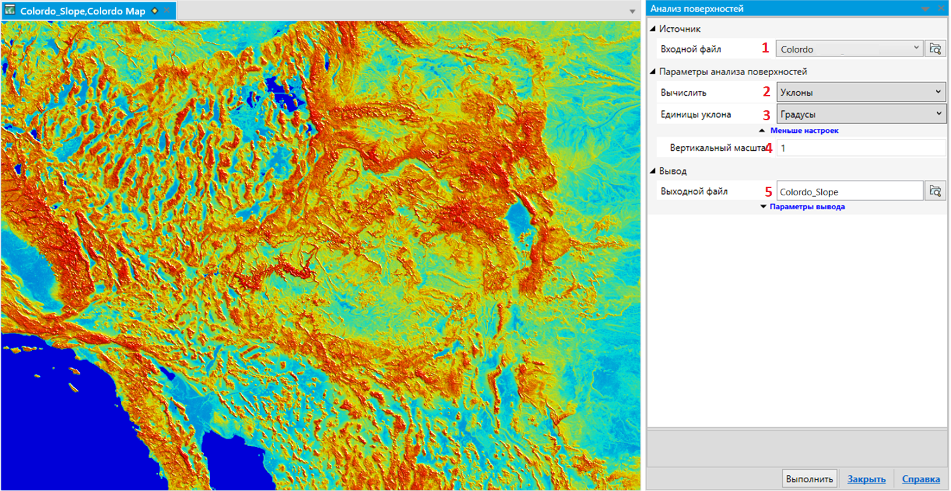Collapse the Вывод section
This screenshot has width=951, height=491.
(x=652, y=171)
